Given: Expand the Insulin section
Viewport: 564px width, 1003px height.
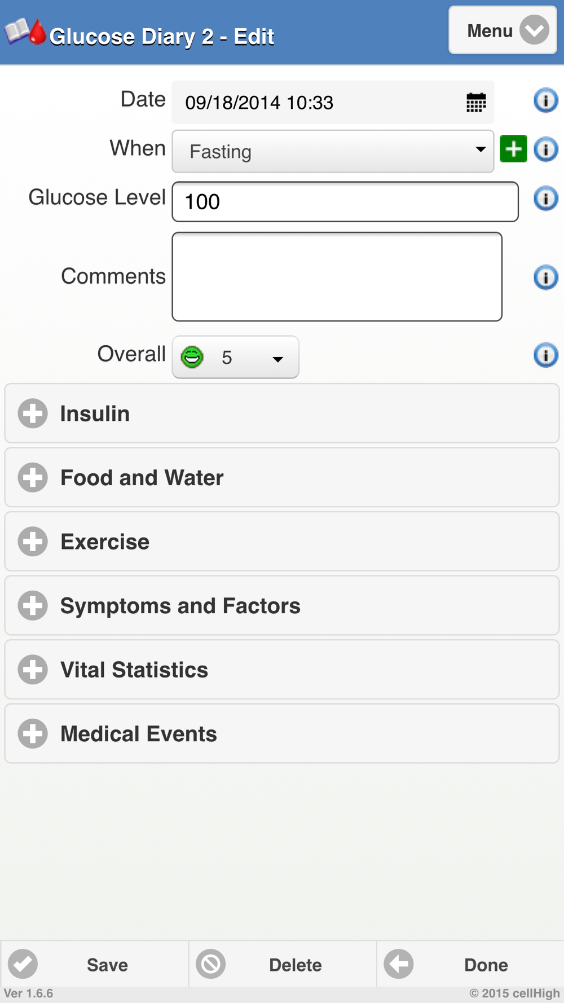Looking at the screenshot, I should point(282,413).
